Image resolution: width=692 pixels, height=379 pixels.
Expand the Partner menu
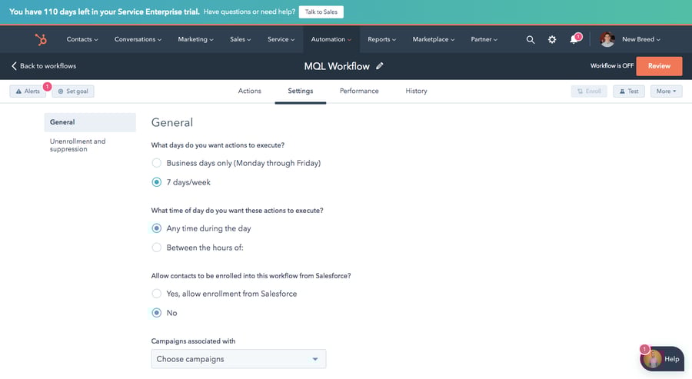484,39
